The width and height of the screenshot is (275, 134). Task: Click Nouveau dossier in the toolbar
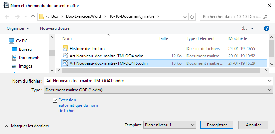coord(55,28)
